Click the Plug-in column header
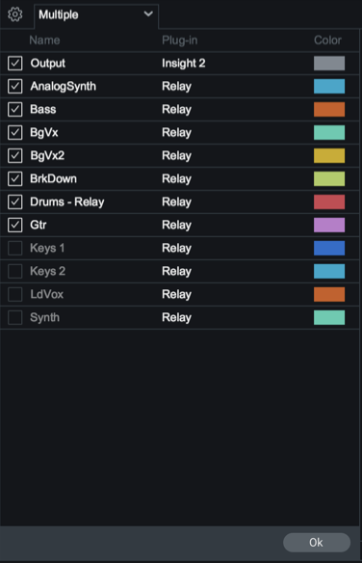The height and width of the screenshot is (563, 362). pyautogui.click(x=180, y=40)
